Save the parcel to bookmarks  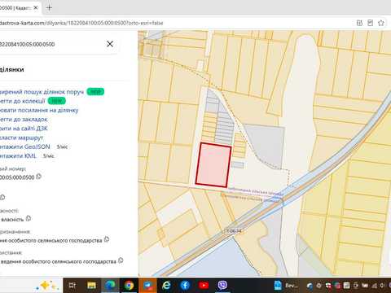[x=24, y=120]
